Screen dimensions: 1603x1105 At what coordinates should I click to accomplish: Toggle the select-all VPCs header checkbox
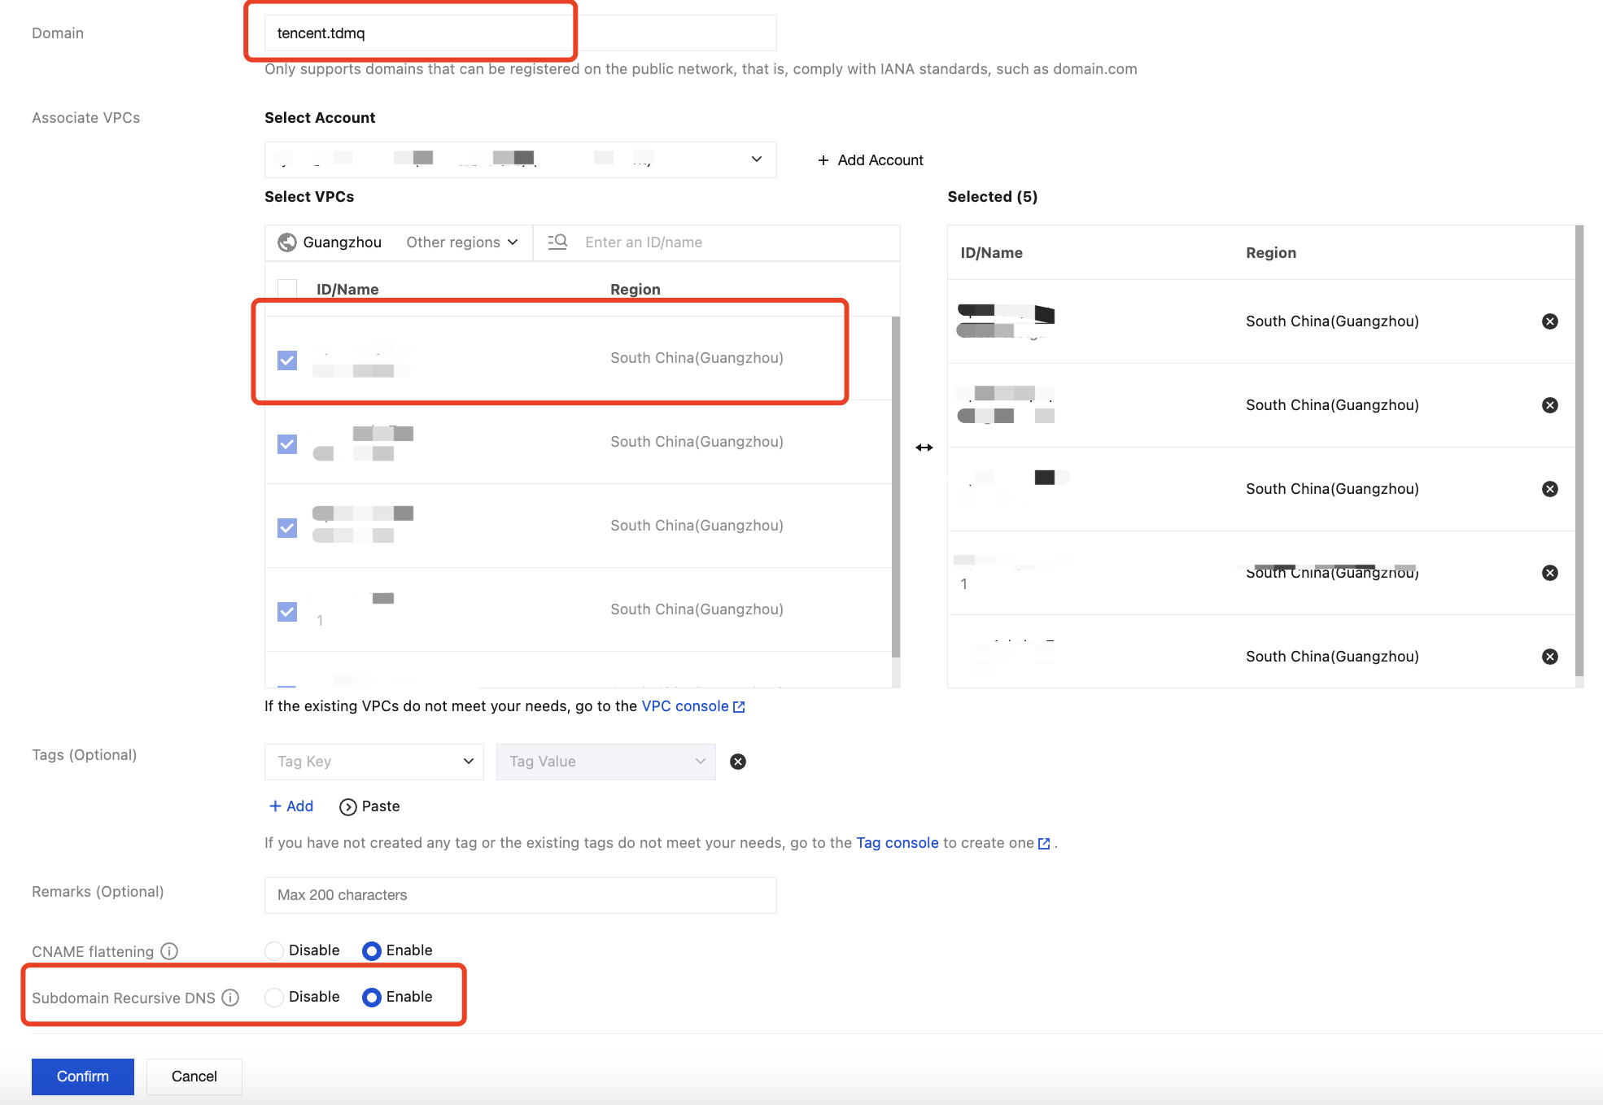tap(287, 289)
